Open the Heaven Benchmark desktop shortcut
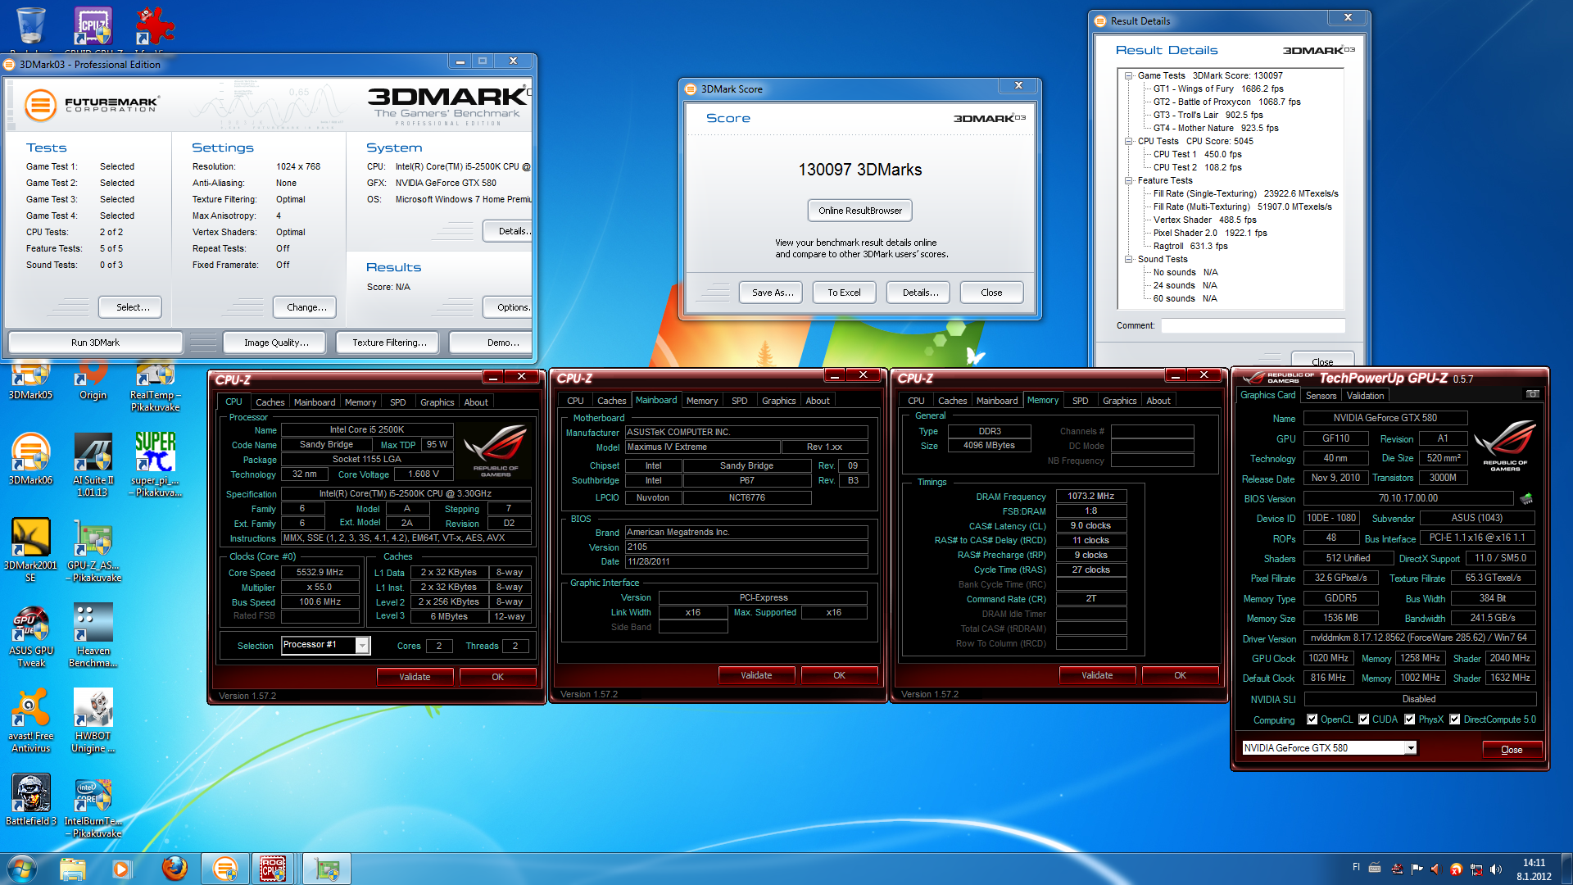Viewport: 1573px width, 885px height. tap(93, 637)
